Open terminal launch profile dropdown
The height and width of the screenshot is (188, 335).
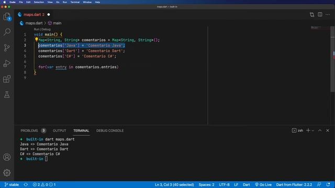(313, 131)
